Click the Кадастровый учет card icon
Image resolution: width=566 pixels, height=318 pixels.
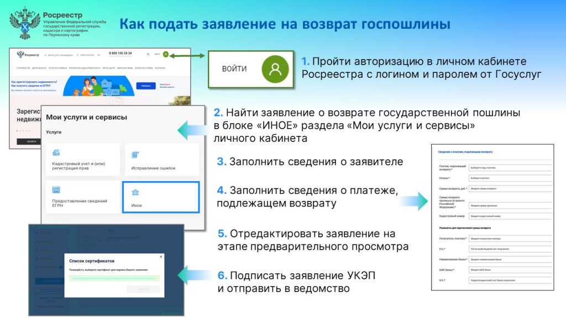56,152
